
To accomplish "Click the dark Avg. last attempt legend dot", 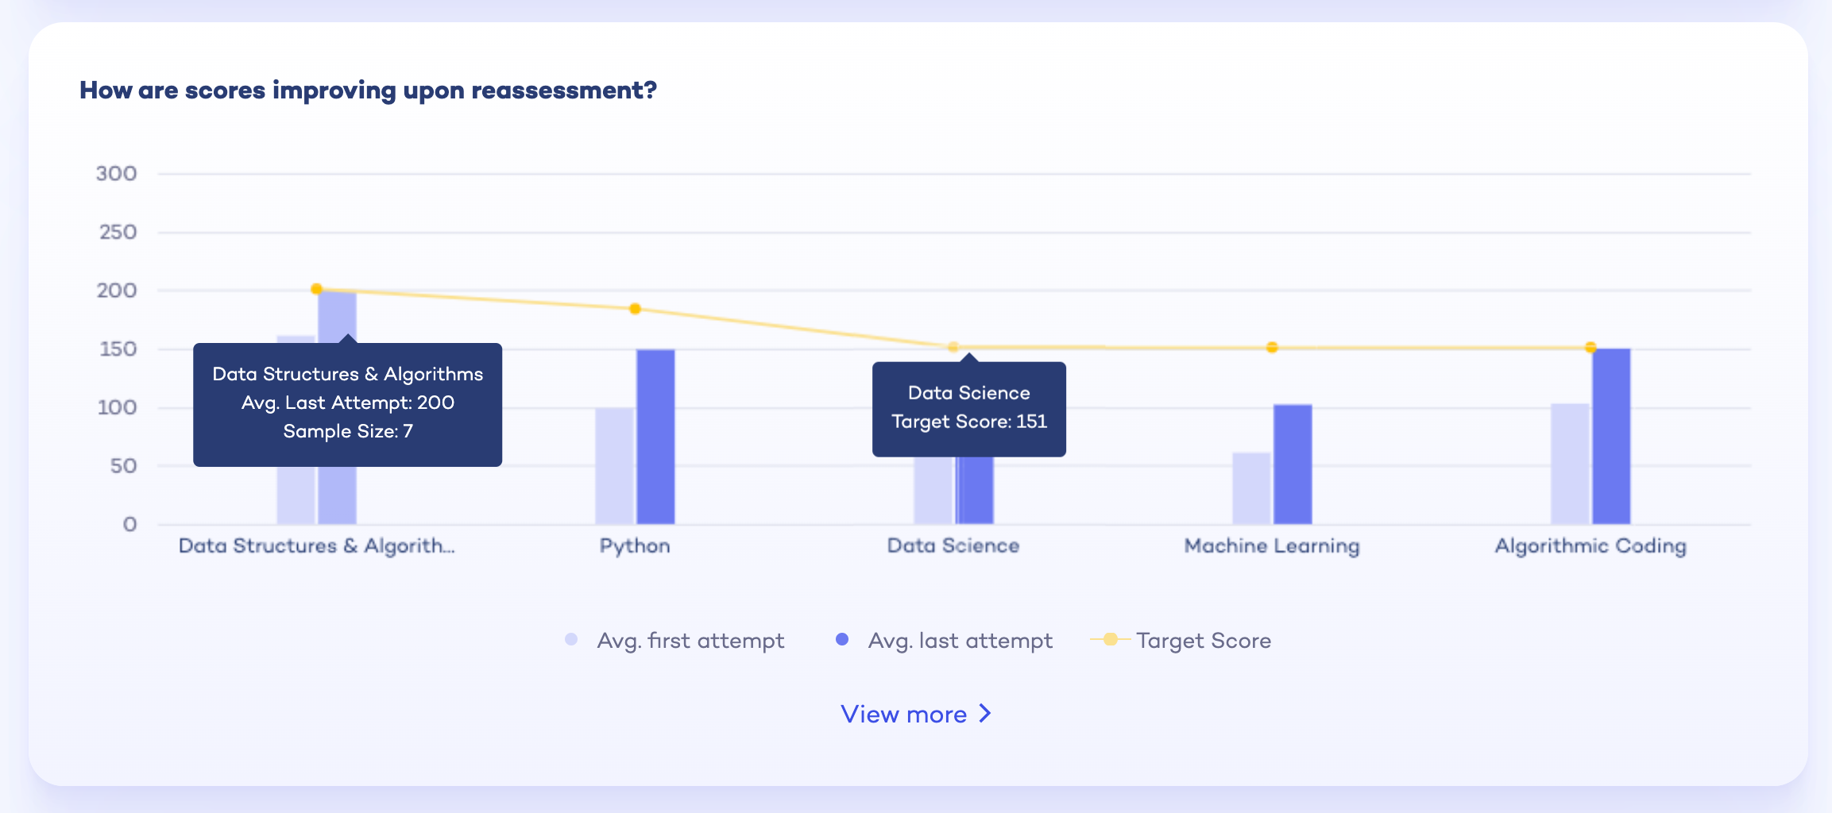I will [841, 639].
